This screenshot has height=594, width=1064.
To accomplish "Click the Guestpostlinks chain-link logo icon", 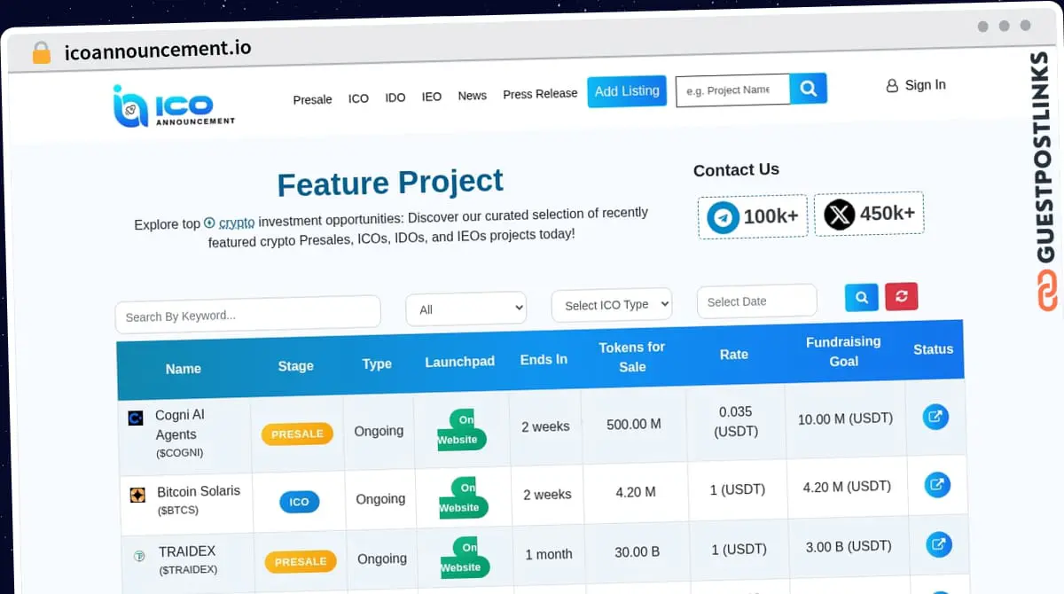I will click(x=1047, y=291).
